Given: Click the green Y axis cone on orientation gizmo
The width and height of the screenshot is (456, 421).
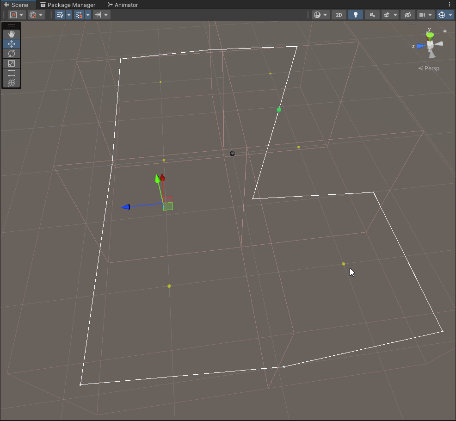Looking at the screenshot, I should [x=430, y=35].
